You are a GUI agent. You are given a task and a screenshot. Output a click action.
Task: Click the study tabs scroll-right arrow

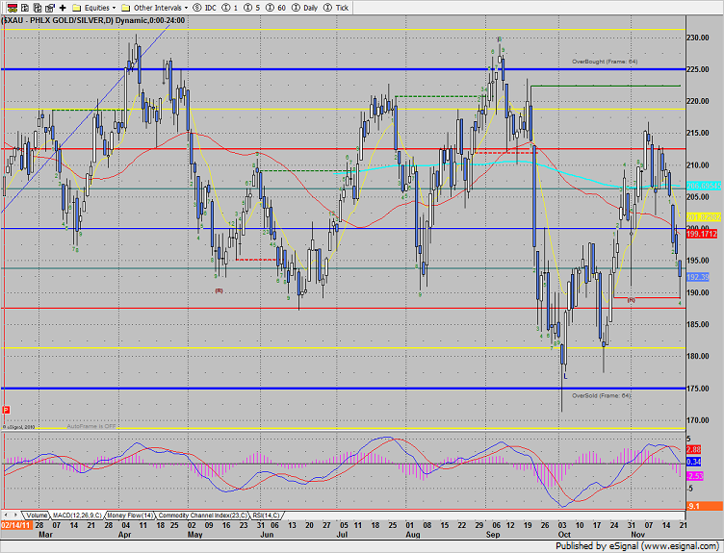[x=15, y=515]
